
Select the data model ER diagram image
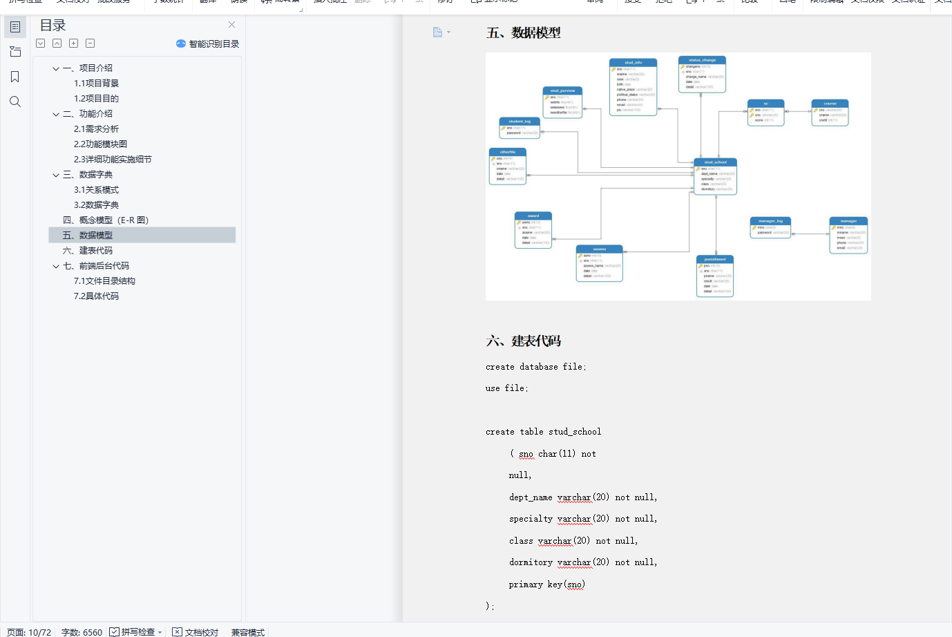(678, 176)
